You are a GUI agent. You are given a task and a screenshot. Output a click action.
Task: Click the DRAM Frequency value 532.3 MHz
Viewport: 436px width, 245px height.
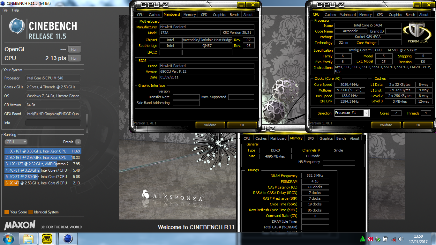point(315,176)
